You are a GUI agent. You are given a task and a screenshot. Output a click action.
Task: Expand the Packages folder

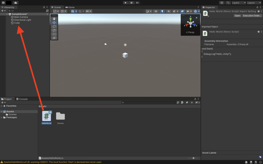2,117
